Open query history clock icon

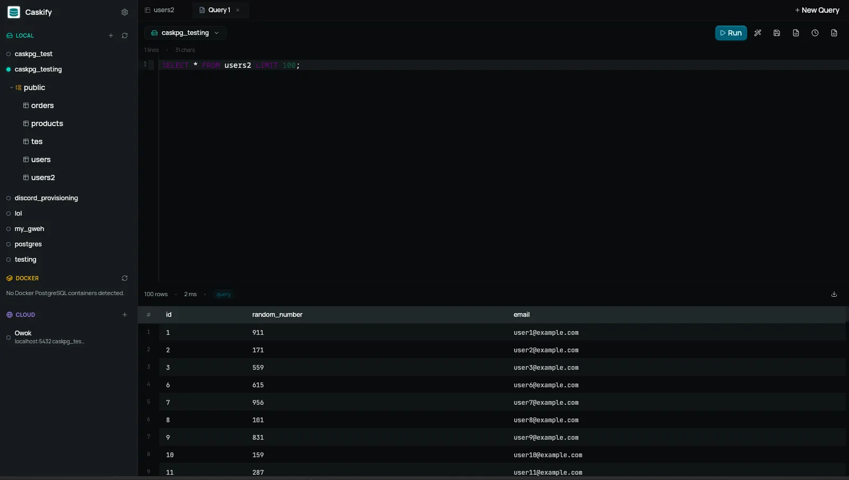(x=815, y=33)
